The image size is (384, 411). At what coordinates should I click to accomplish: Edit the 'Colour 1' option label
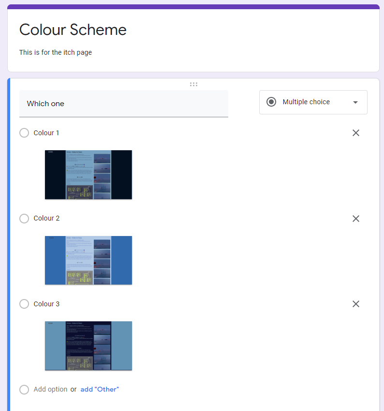(x=46, y=133)
